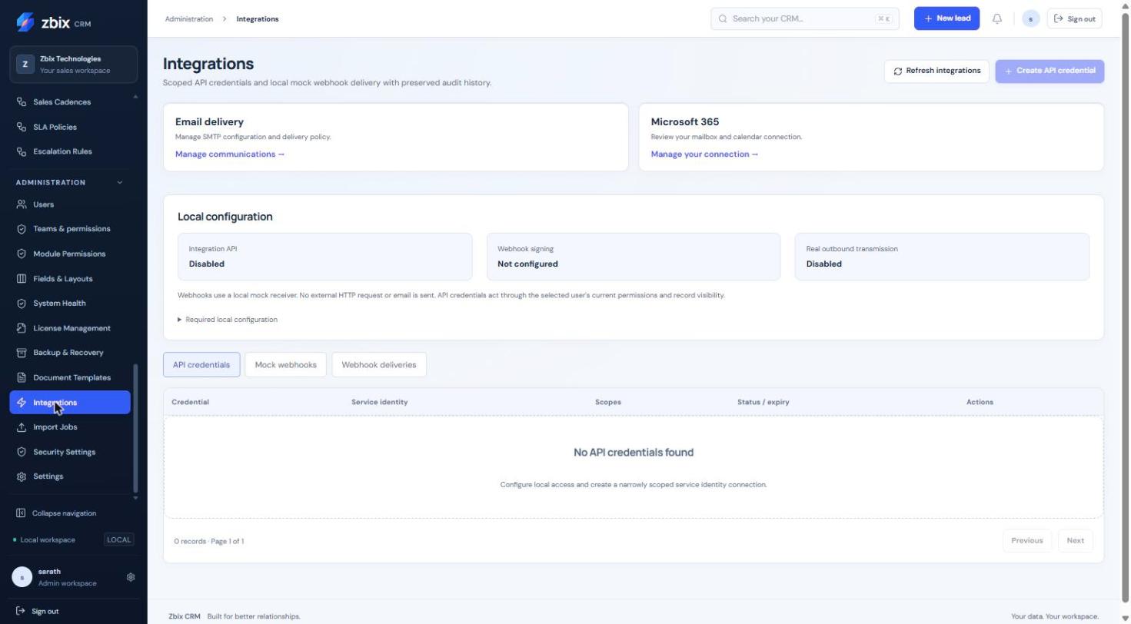Collapse the Administration section chevron
The height and width of the screenshot is (624, 1131).
pyautogui.click(x=119, y=183)
